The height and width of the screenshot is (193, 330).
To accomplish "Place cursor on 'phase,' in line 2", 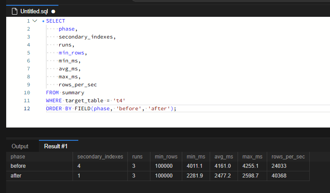I will coord(68,29).
